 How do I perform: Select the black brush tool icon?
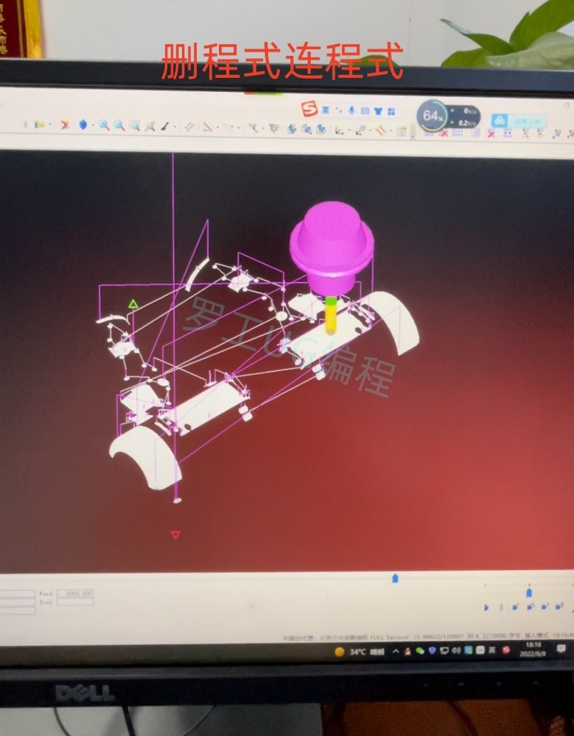(165, 126)
